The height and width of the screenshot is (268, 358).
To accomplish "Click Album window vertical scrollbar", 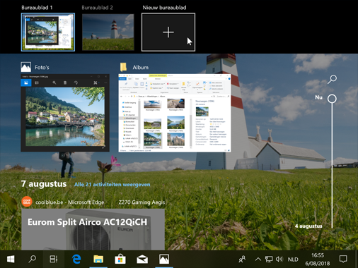I will pos(190,123).
